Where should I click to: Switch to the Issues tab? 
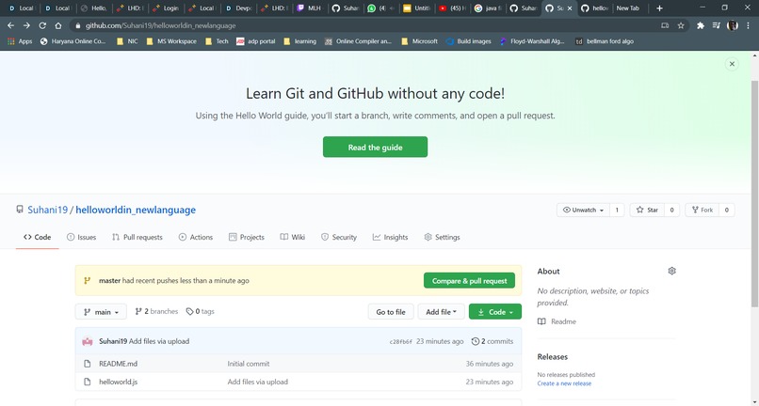81,238
